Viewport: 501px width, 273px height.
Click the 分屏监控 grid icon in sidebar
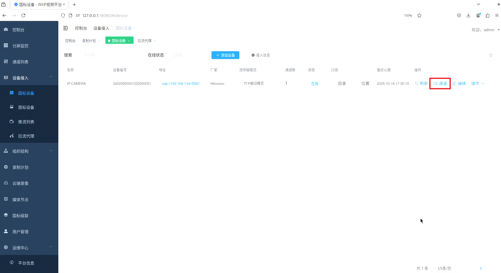pyautogui.click(x=6, y=45)
